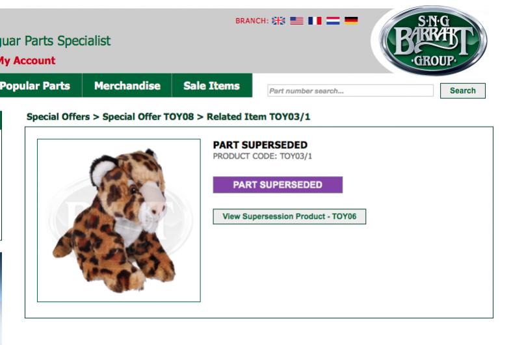Open the Merchandise tab
This screenshot has width=511, height=345.
click(127, 85)
